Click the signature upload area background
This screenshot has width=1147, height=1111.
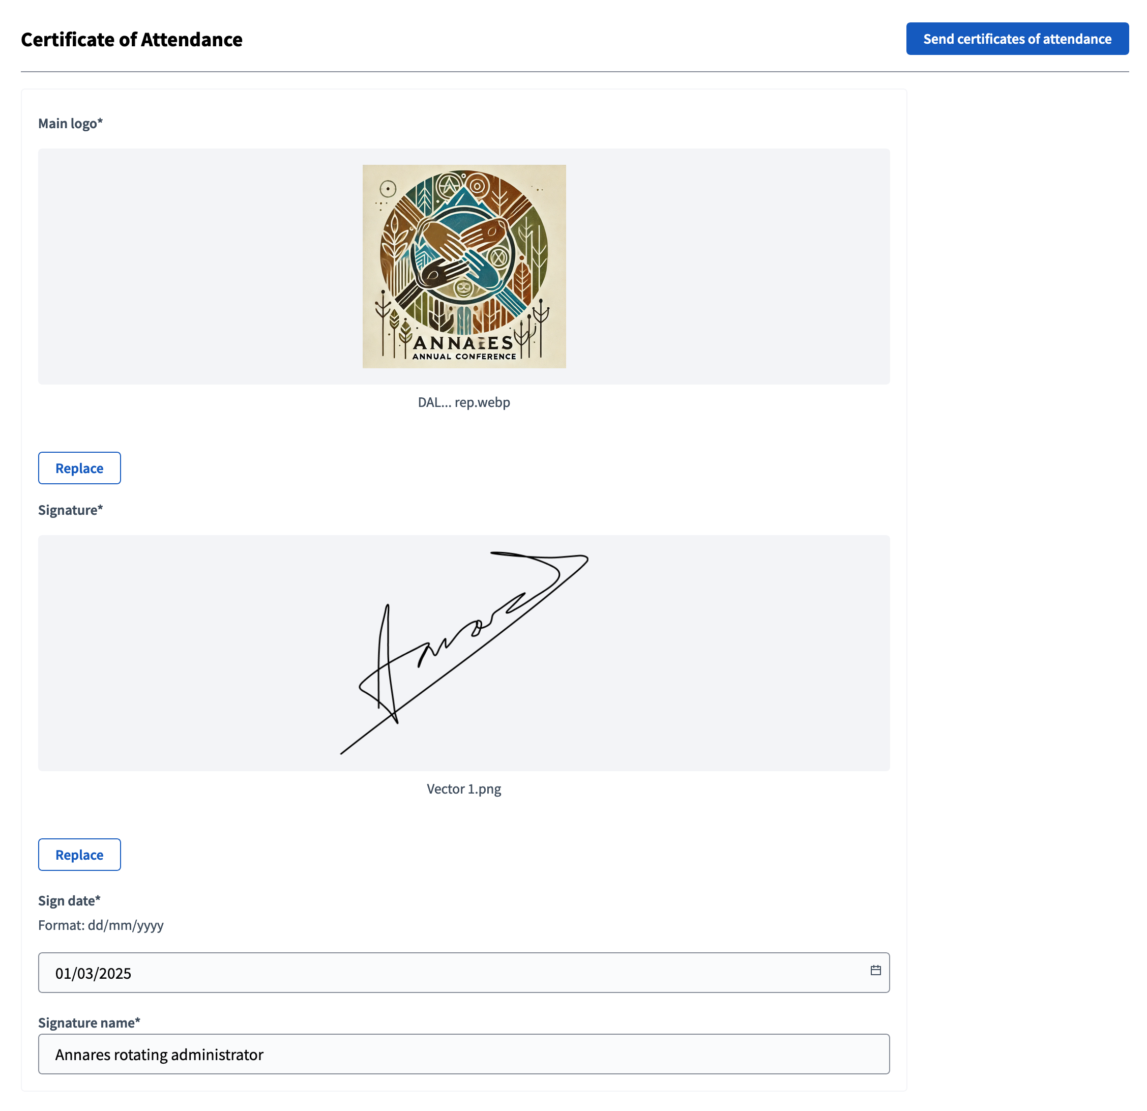click(x=175, y=650)
